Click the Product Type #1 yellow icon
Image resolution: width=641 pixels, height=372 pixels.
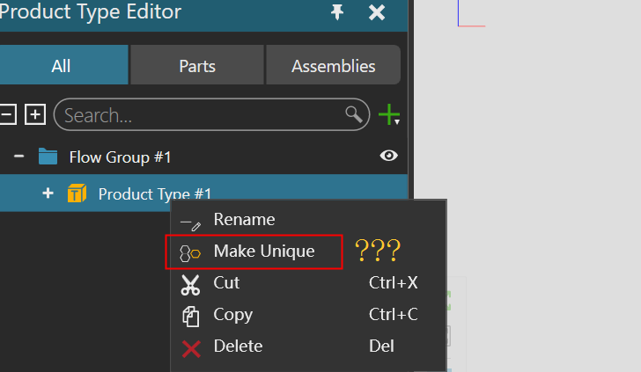click(x=77, y=193)
